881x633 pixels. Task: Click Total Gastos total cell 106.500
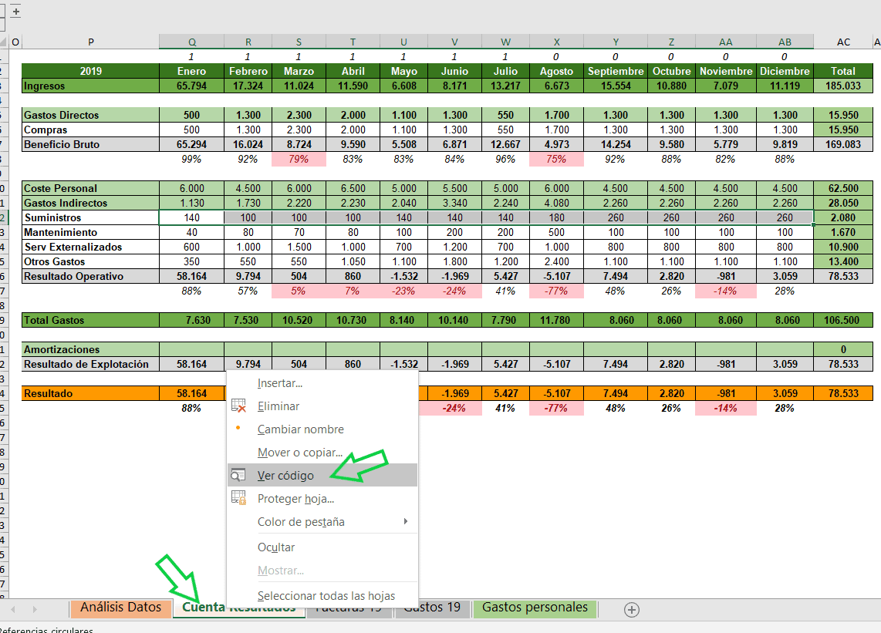(842, 320)
